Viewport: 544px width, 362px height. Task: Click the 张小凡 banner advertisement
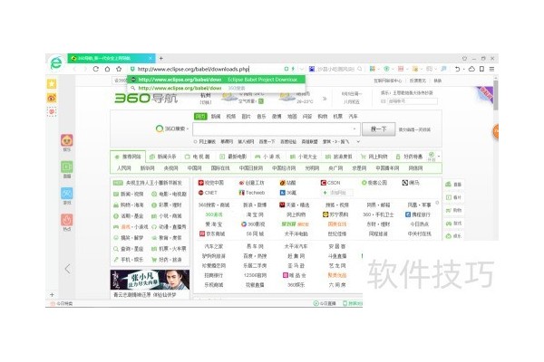150,280
